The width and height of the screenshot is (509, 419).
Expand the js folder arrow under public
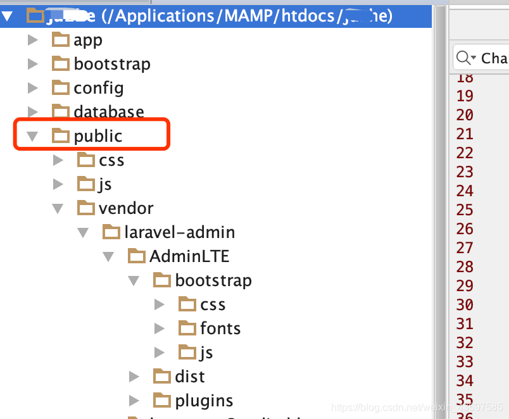[x=58, y=184]
